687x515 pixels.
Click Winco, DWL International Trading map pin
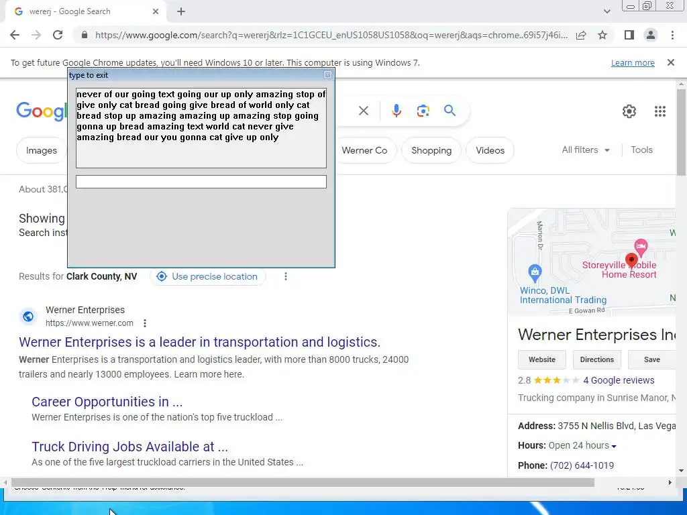point(535,274)
